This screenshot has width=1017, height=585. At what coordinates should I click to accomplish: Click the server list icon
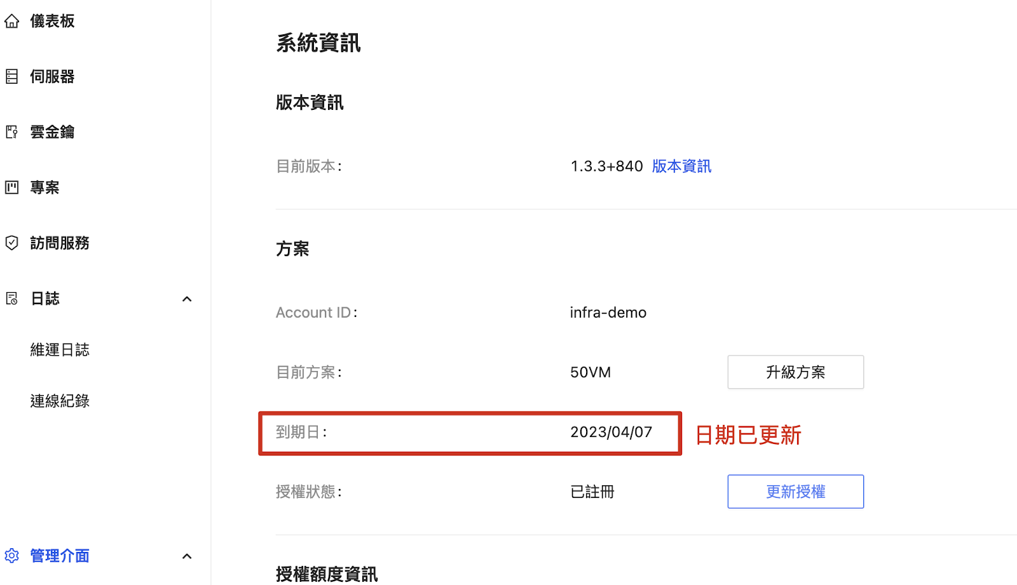tap(12, 77)
